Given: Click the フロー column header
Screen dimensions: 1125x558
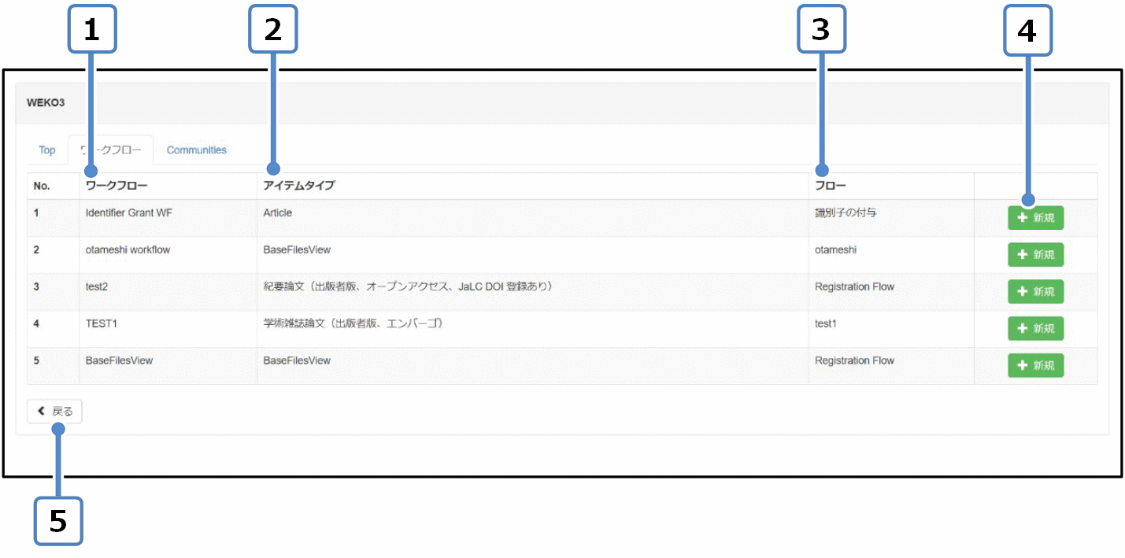Looking at the screenshot, I should pyautogui.click(x=831, y=186).
